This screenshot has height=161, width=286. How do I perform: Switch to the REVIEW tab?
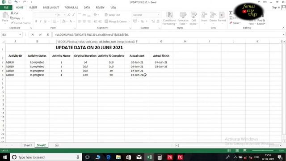pos(100,8)
